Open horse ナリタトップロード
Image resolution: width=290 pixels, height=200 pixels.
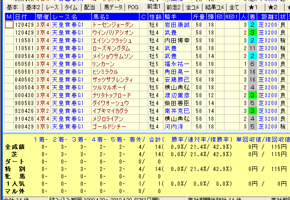tap(112, 95)
